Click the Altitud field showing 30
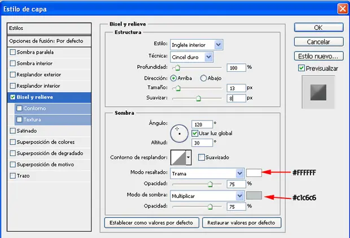Screen dimensions: 350x238 coord(202,143)
